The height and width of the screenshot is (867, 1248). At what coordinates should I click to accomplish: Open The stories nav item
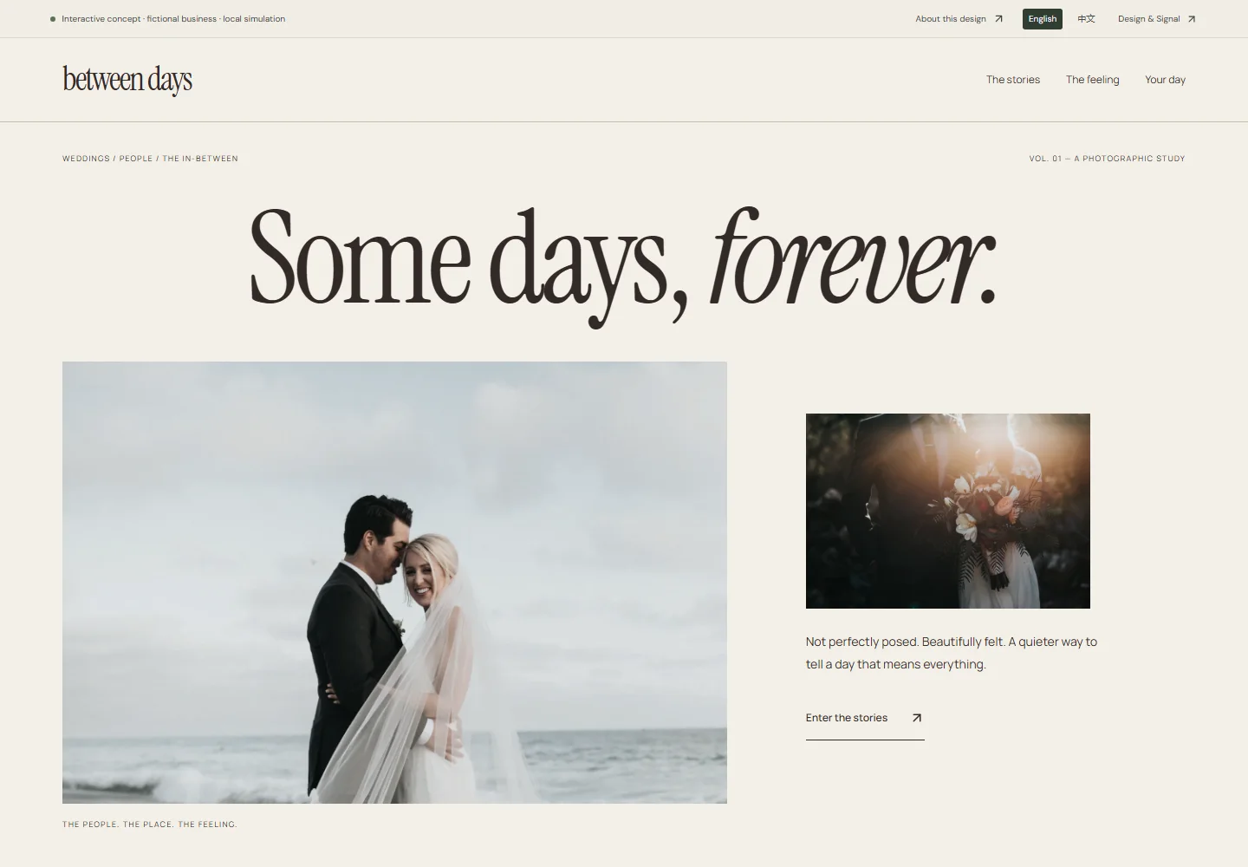click(1013, 80)
